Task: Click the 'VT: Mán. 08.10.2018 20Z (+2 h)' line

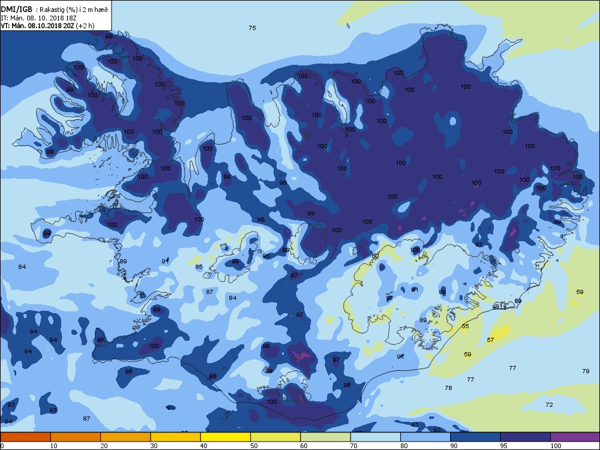Action: pyautogui.click(x=47, y=26)
